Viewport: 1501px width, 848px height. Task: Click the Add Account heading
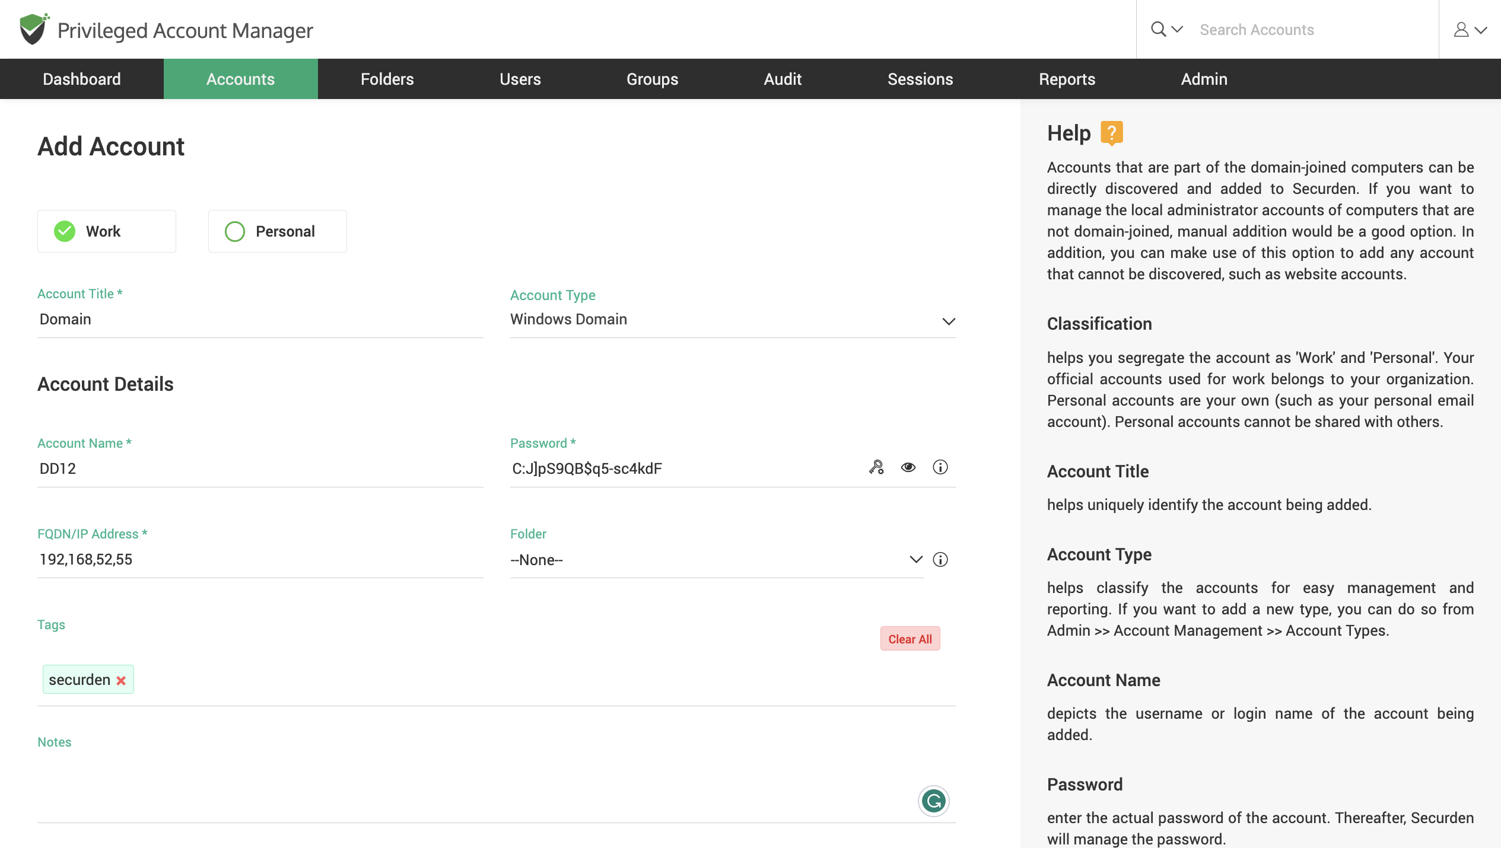tap(111, 146)
